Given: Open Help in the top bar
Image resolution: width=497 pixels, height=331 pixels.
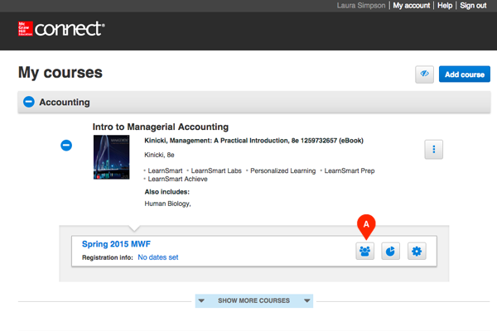Looking at the screenshot, I should click(x=445, y=6).
